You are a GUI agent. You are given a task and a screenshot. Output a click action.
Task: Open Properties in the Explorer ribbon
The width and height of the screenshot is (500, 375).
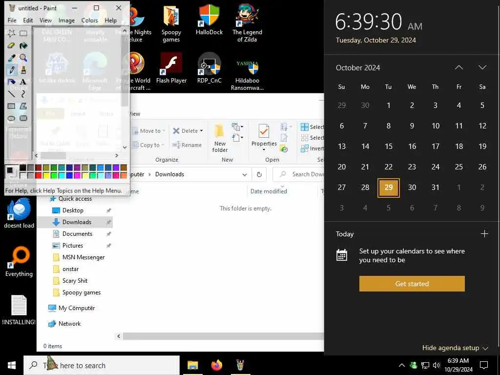click(x=264, y=138)
